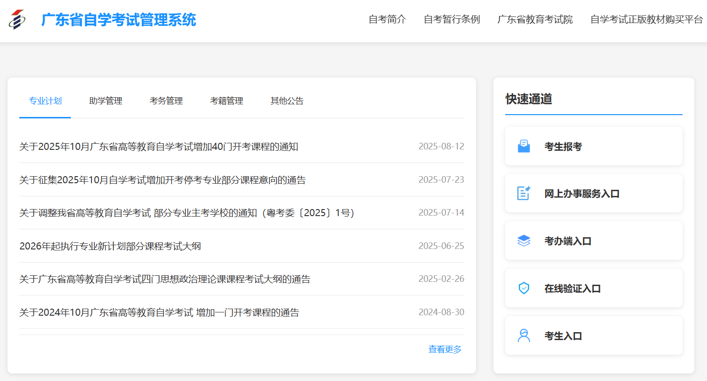
Task: Select the 其他公告 tab
Action: 286,101
